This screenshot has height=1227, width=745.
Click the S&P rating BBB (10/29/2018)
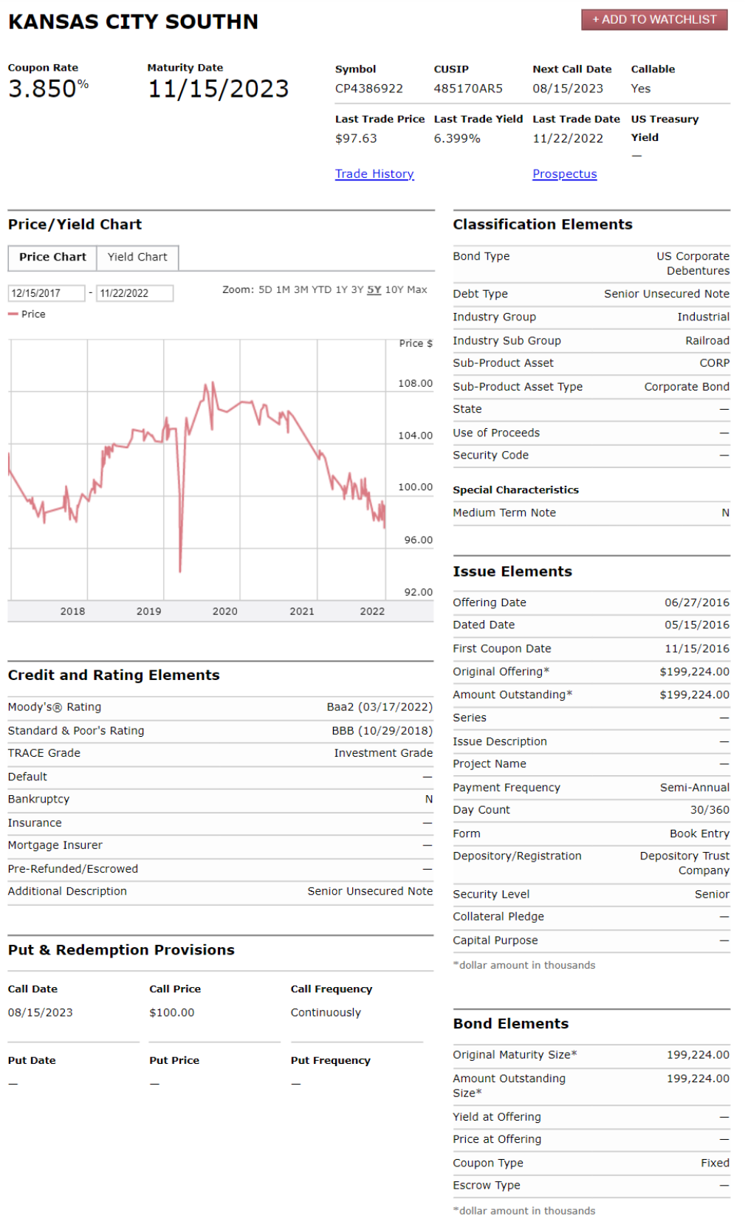[382, 731]
